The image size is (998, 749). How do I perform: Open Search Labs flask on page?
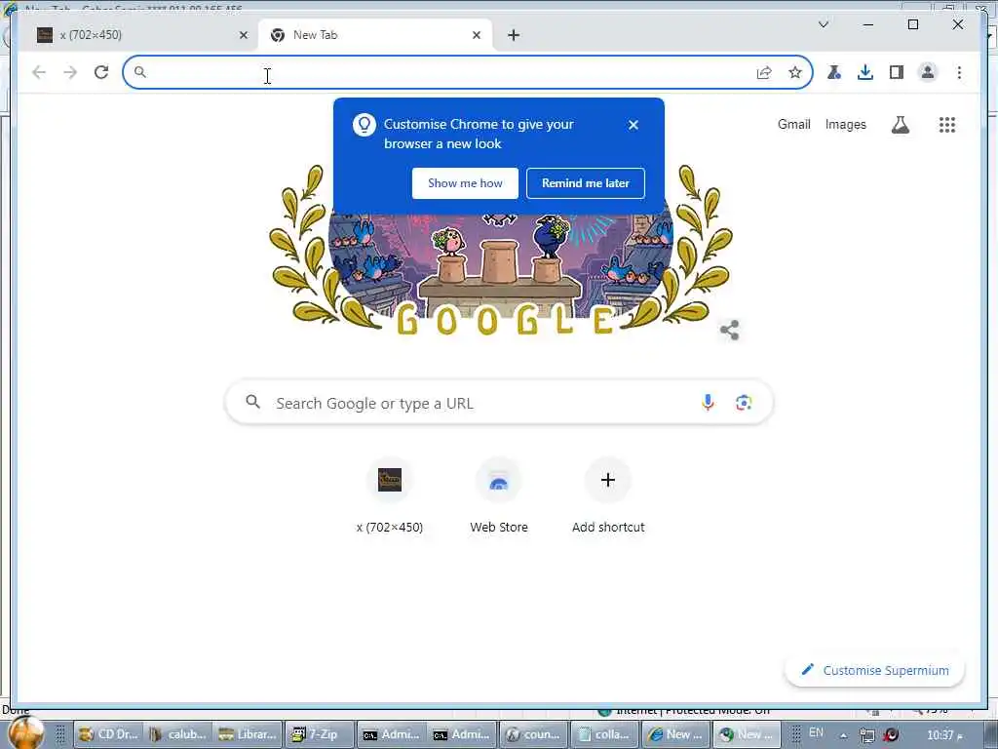click(x=900, y=125)
